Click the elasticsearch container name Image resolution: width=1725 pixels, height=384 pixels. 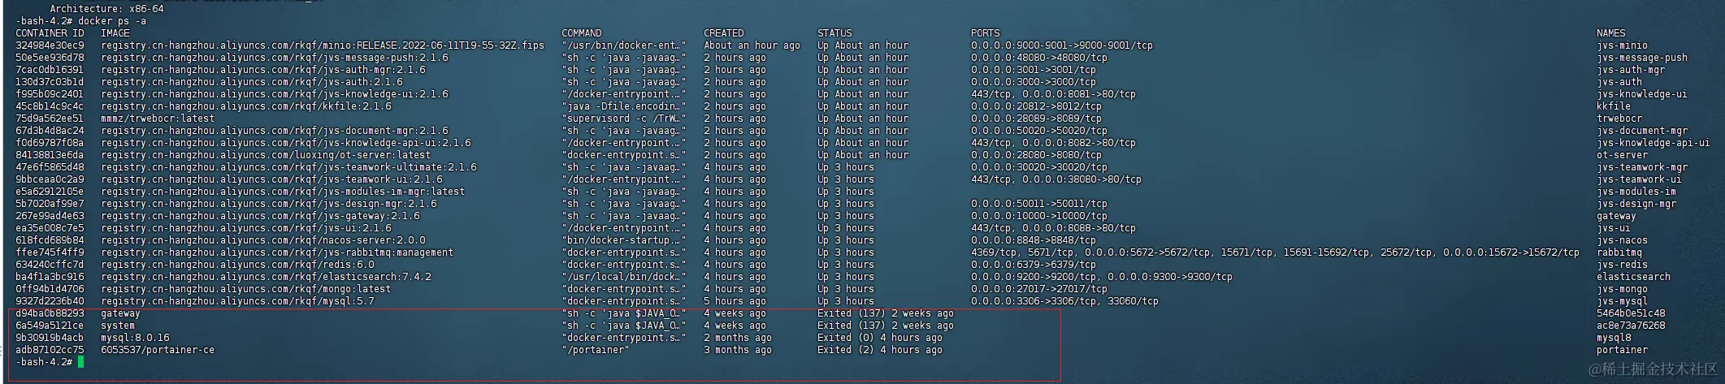(1633, 277)
